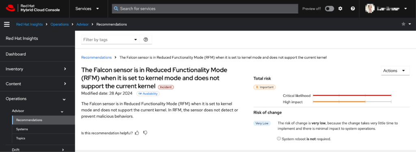Click the Red Hat Insights breadcrumb link
This screenshot has width=416, height=152.
pyautogui.click(x=29, y=24)
